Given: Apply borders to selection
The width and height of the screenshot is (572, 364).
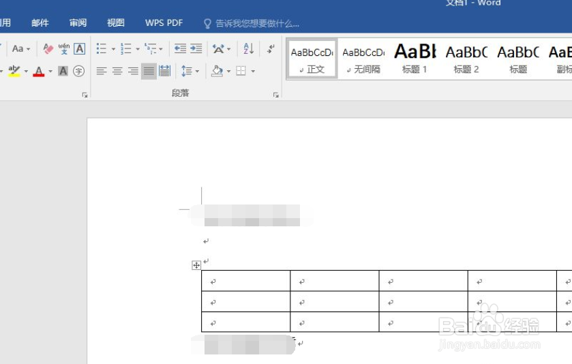Looking at the screenshot, I should click(241, 71).
